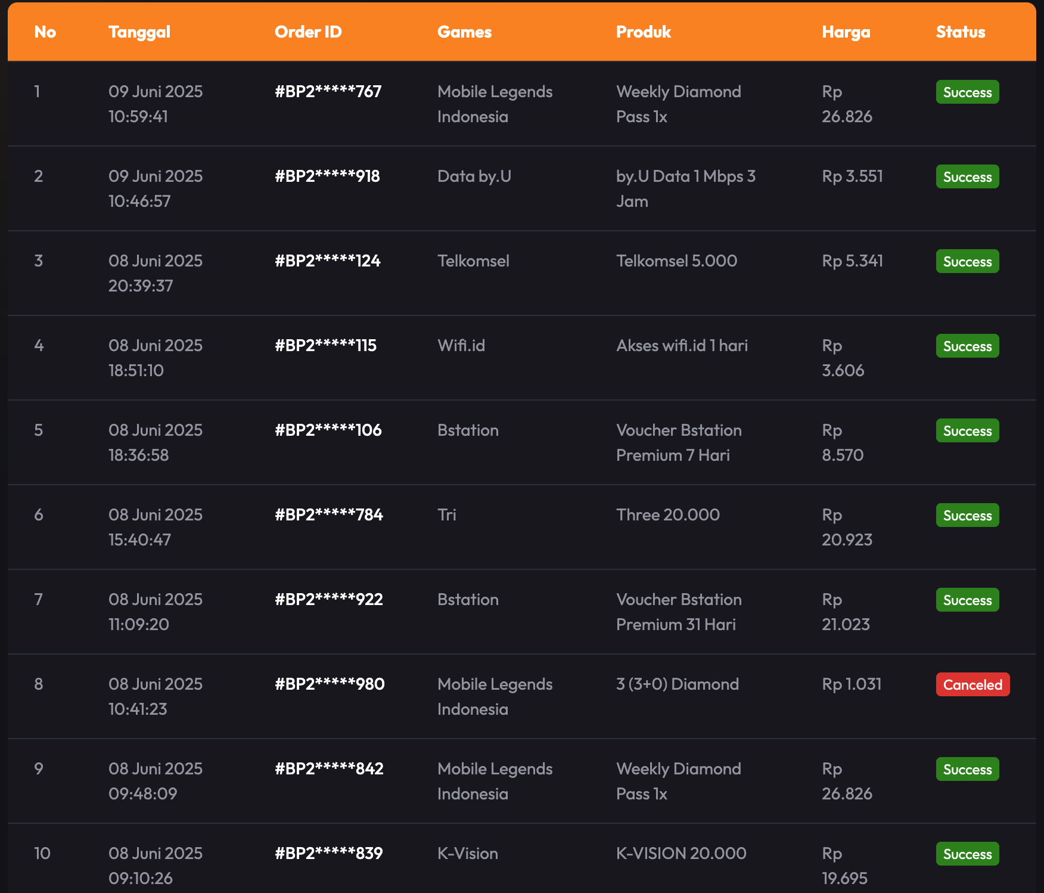1044x893 pixels.
Task: Click Tri in Games column
Action: (447, 515)
